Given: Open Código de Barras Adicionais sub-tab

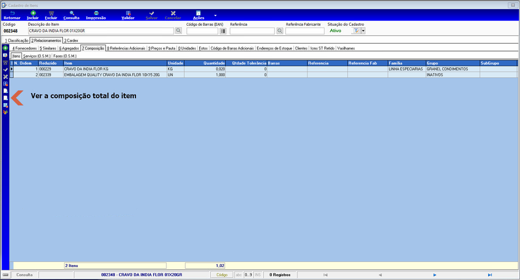Looking at the screenshot, I should pos(232,48).
